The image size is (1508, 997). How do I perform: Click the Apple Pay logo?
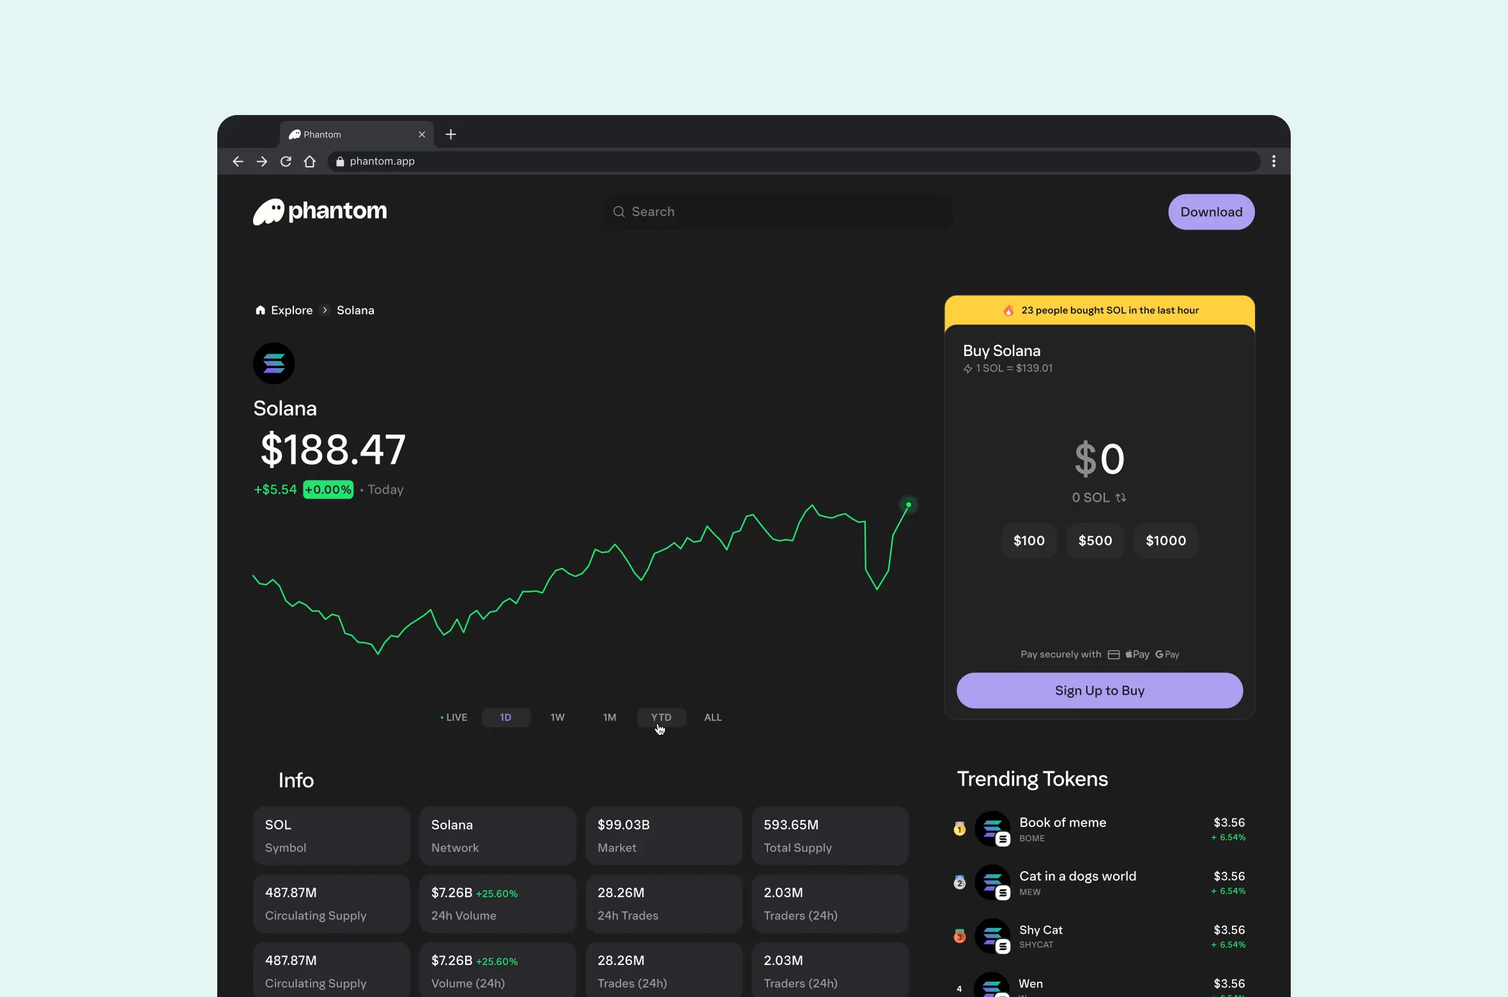pos(1137,654)
